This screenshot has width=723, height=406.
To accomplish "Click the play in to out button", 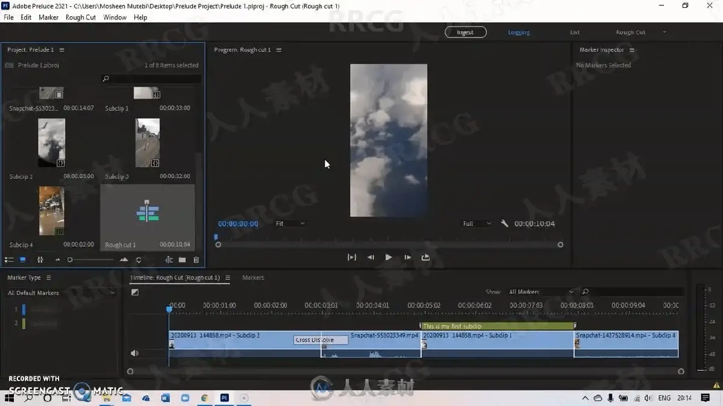I will [352, 257].
